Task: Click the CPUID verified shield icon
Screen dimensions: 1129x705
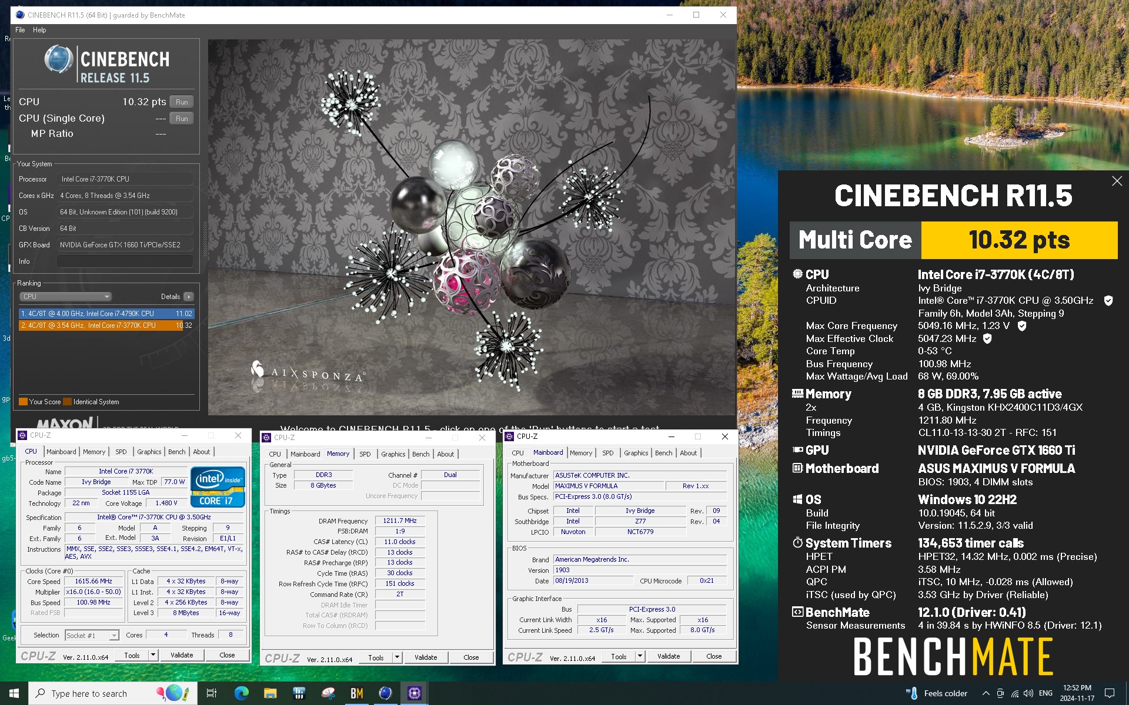Action: tap(1108, 301)
